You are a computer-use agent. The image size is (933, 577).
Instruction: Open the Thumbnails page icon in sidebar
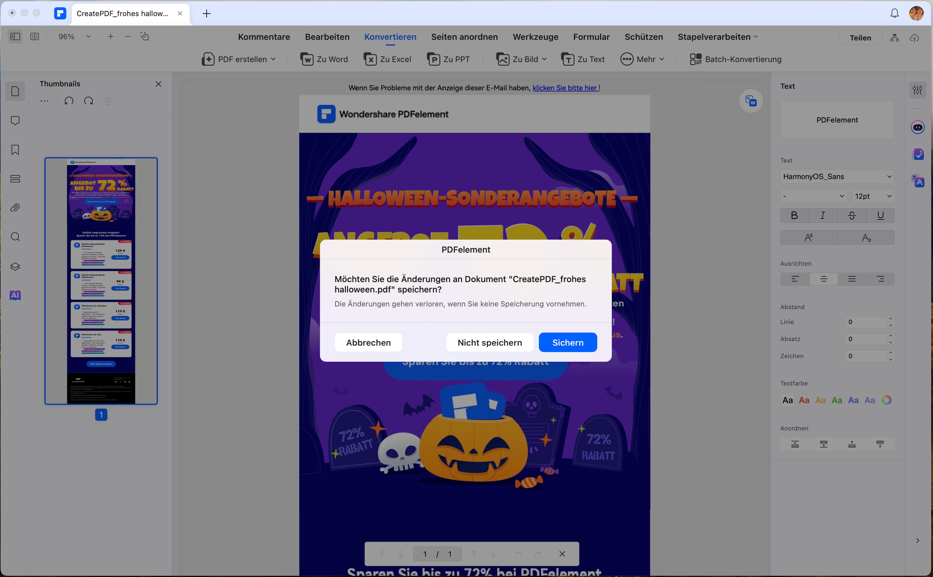pos(15,92)
